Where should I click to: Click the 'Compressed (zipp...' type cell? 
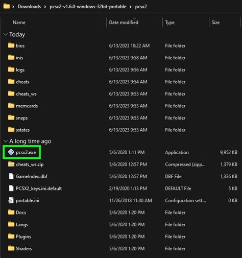pos(185,165)
